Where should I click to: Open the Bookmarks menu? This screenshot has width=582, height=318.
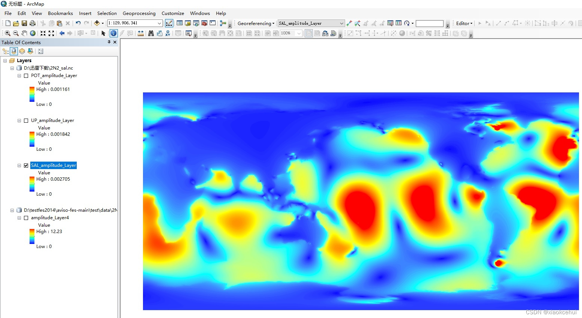(60, 13)
